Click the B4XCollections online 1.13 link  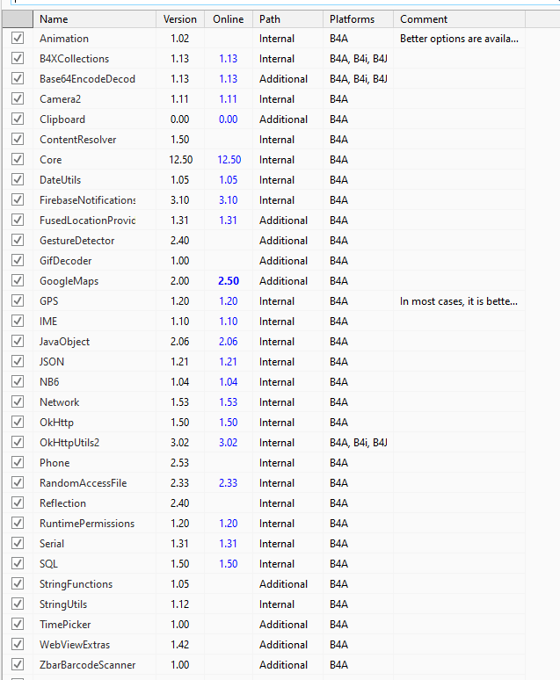(229, 59)
